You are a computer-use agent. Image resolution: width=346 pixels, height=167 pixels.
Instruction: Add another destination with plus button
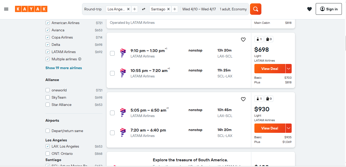(175, 9)
